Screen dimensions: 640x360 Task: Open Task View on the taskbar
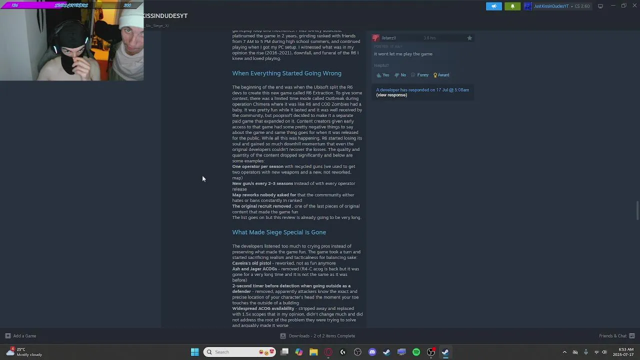point(284,352)
